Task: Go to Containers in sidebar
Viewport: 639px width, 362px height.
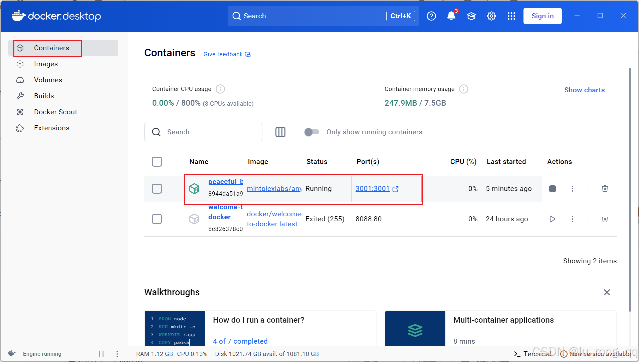Action: pos(63,48)
